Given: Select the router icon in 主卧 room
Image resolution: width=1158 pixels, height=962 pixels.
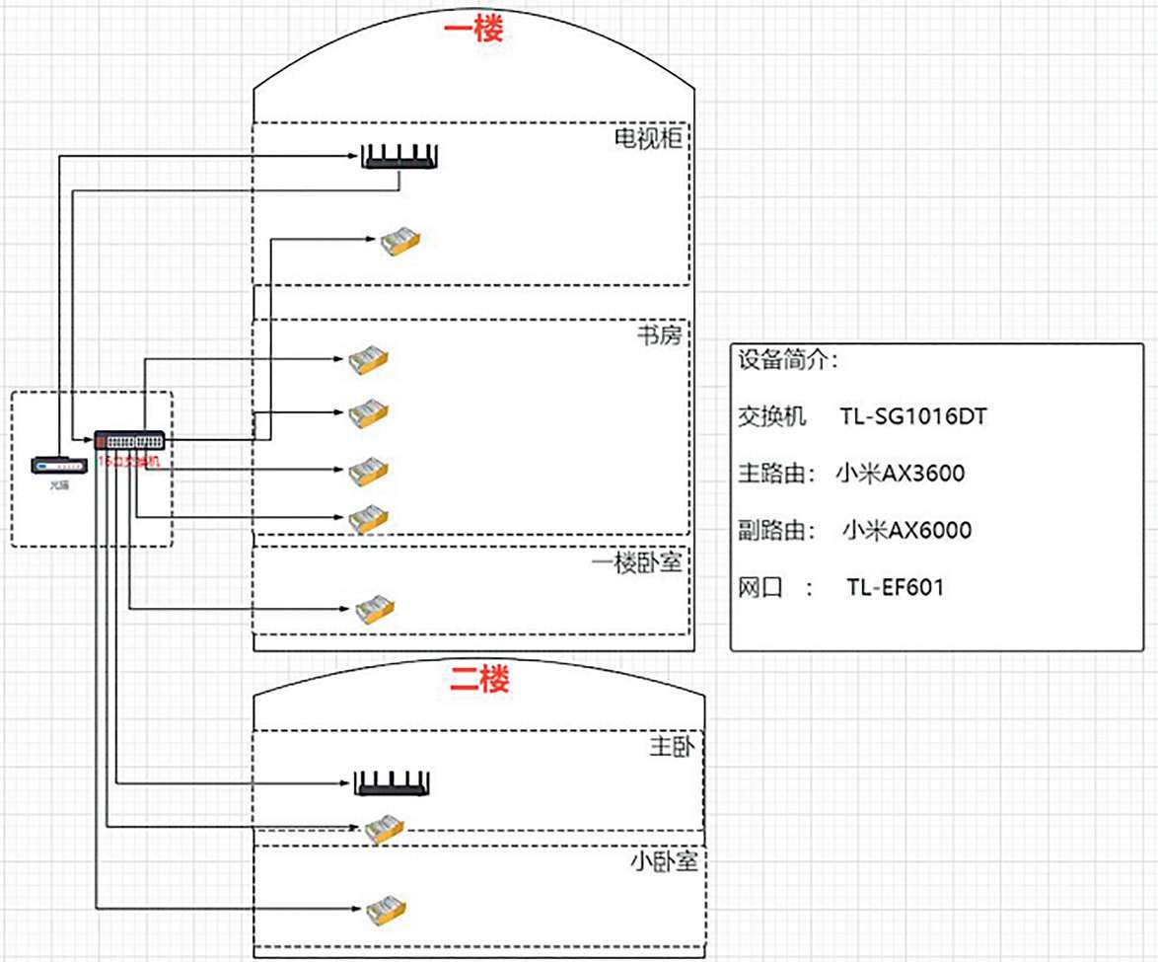Looking at the screenshot, I should point(393,783).
